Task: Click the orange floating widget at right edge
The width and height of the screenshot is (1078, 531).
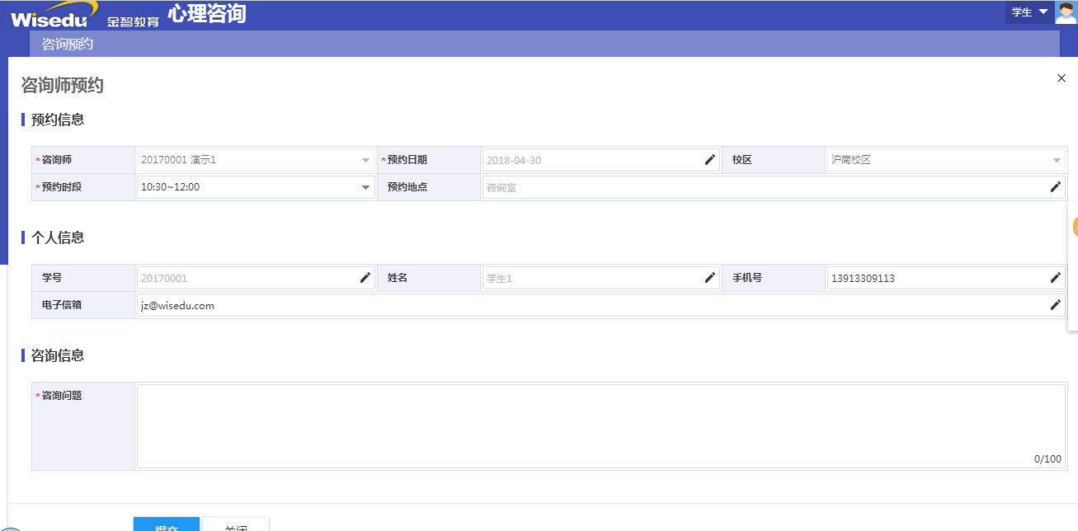Action: [1074, 227]
